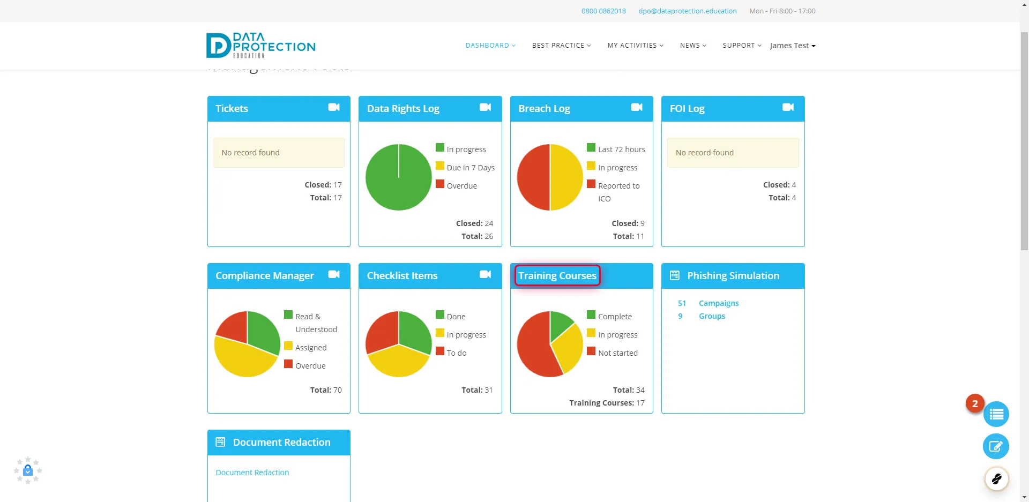Image resolution: width=1029 pixels, height=502 pixels.
Task: Expand the My Activities menu
Action: click(636, 46)
